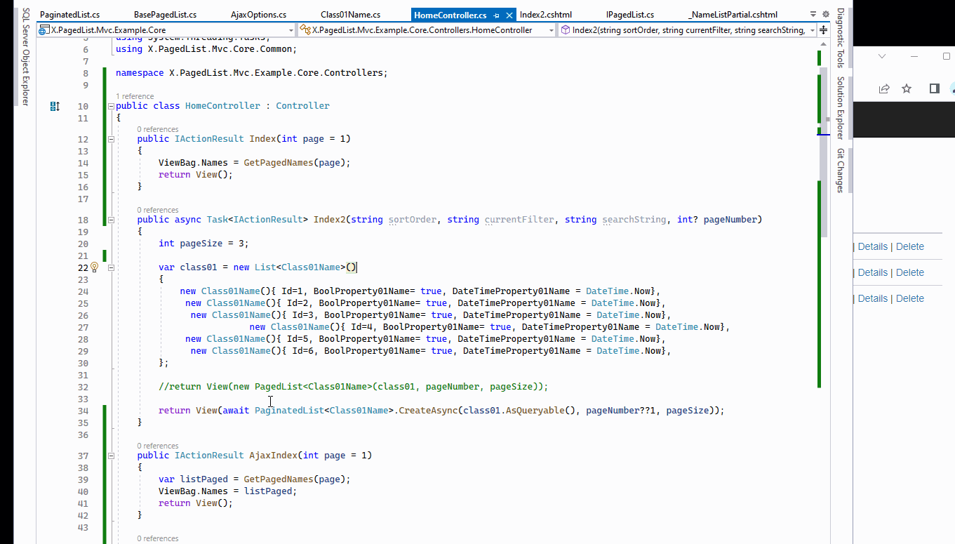Click the second Details link in the browser
Viewport: 955px width, 544px height.
872,272
